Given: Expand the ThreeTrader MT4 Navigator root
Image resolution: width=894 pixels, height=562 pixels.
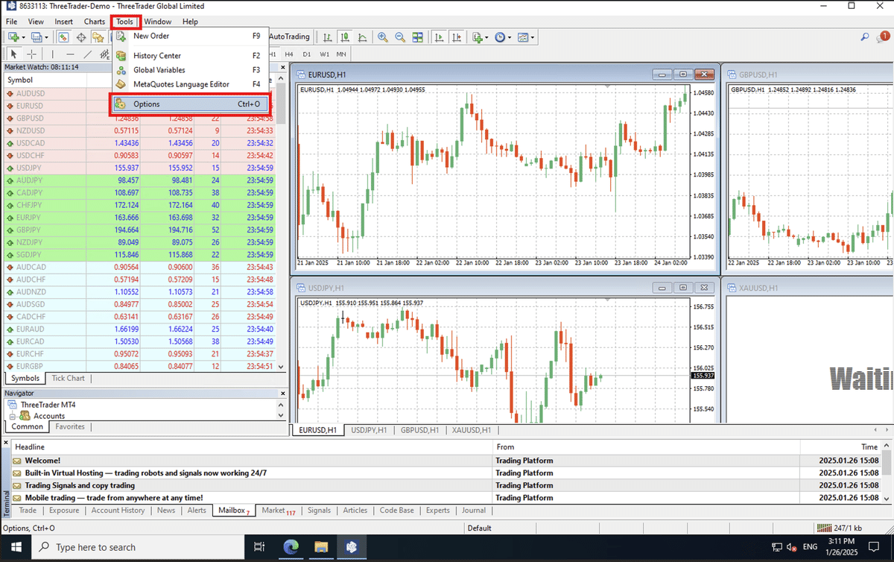Looking at the screenshot, I should tap(42, 405).
